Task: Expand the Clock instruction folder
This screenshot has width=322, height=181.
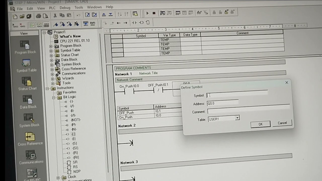Action: 58,178
